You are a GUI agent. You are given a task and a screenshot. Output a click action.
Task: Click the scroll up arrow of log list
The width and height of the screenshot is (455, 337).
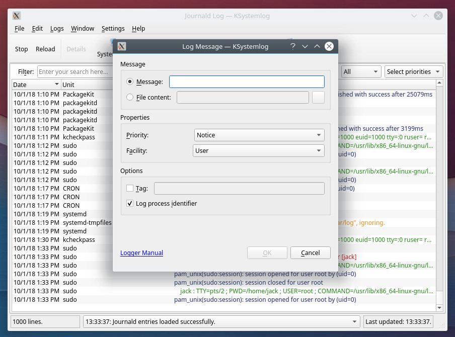(439, 83)
